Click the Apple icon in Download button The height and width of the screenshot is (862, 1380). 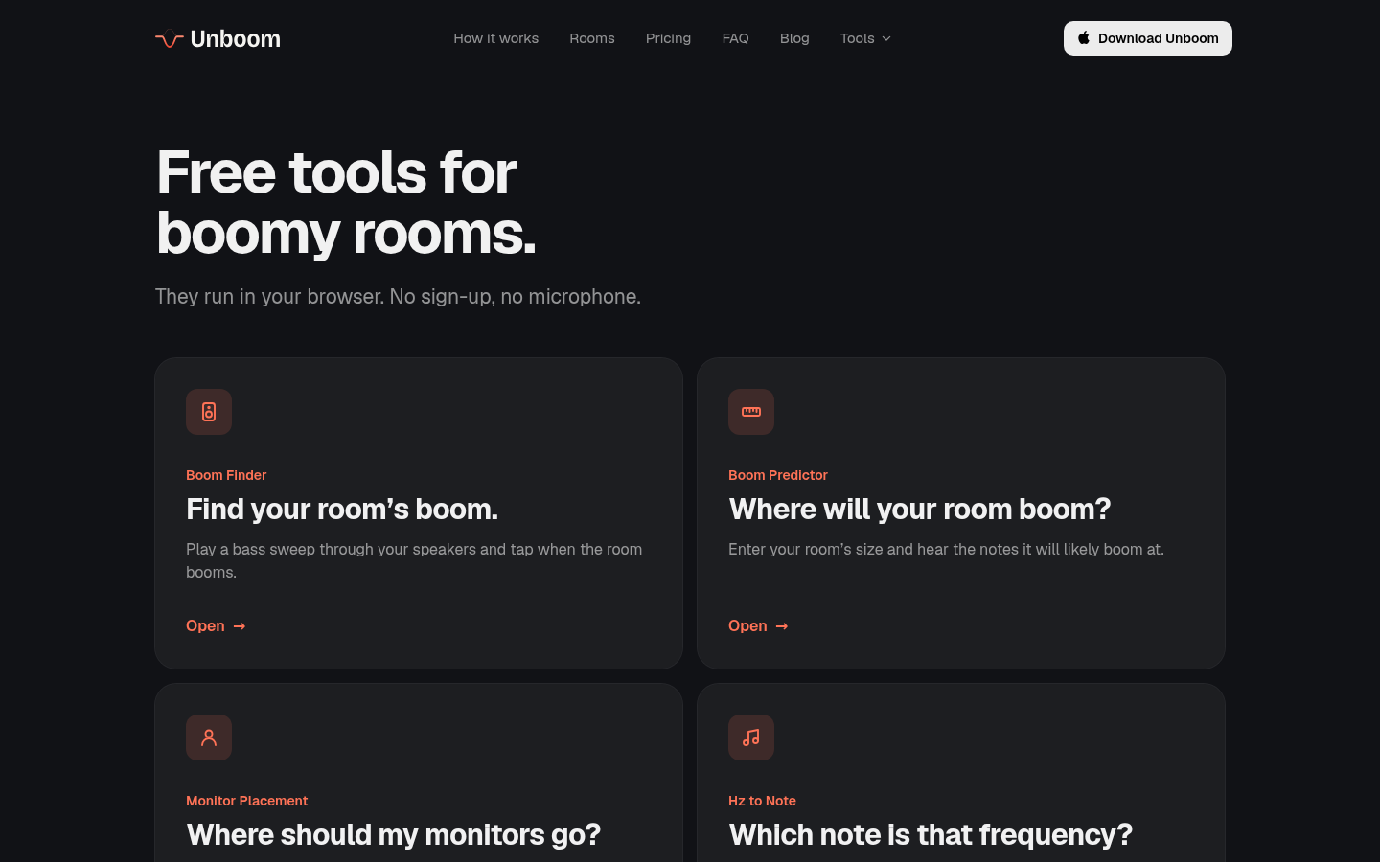(x=1084, y=38)
